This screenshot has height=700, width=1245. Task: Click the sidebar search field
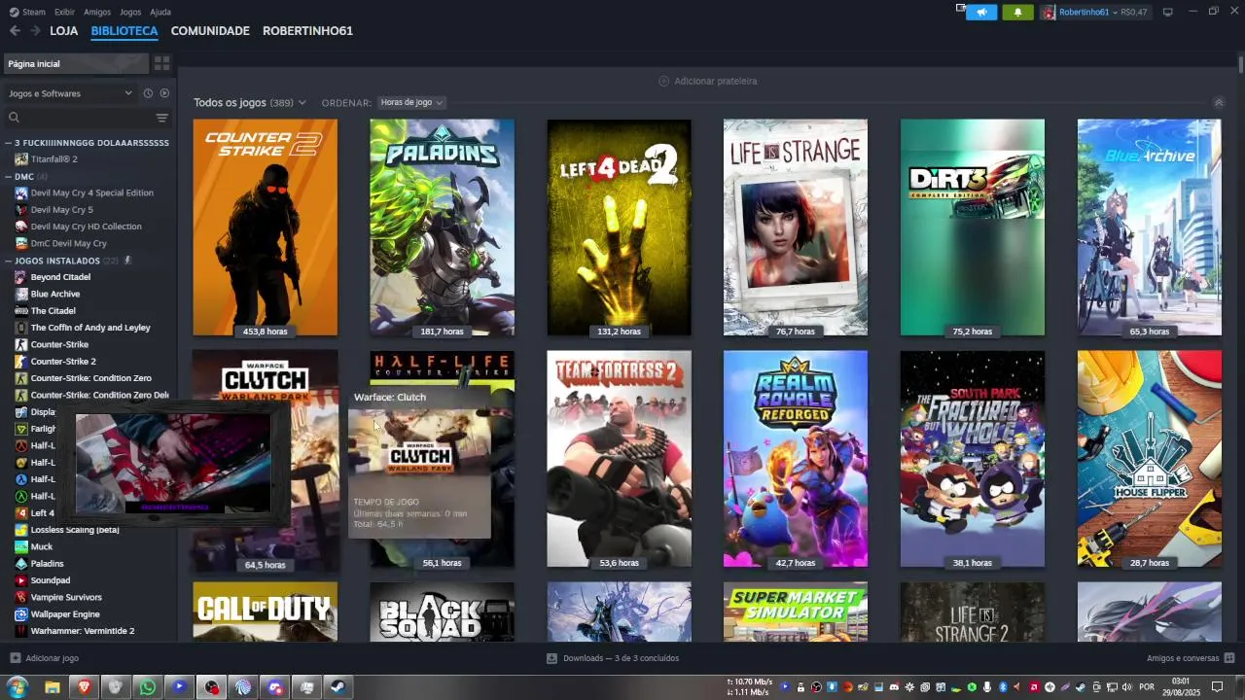click(x=83, y=118)
